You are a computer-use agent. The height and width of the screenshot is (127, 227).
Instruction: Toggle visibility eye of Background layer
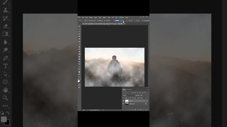pos(123,104)
